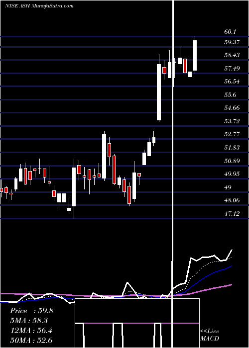
Task: Click the 50MA : 52.6 readout
Action: click(x=31, y=341)
